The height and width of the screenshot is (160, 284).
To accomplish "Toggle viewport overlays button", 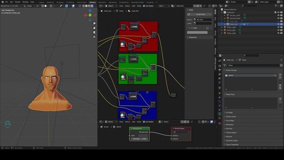I will [73, 6].
